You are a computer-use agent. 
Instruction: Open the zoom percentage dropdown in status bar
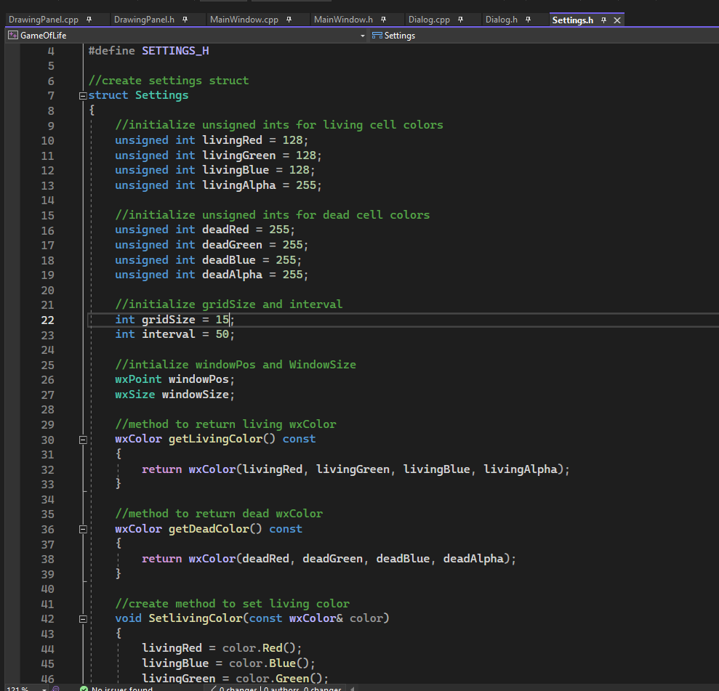(x=44, y=688)
